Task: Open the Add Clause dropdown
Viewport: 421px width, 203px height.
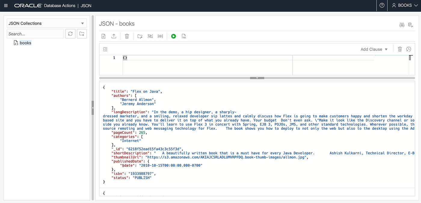Action: pyautogui.click(x=374, y=49)
